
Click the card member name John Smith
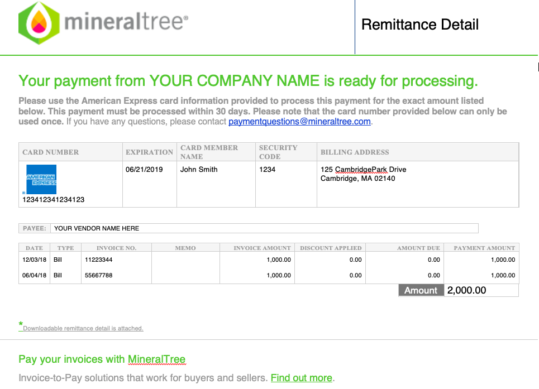[x=199, y=169]
